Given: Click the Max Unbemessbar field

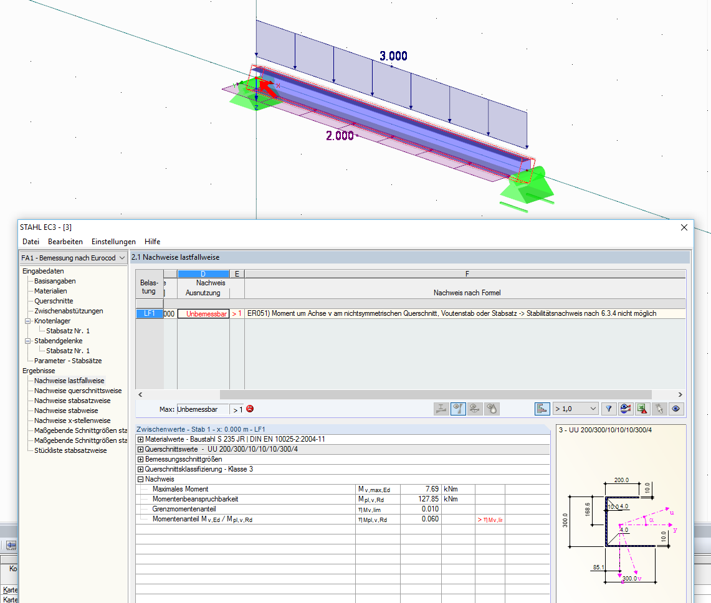Looking at the screenshot, I should coord(203,409).
